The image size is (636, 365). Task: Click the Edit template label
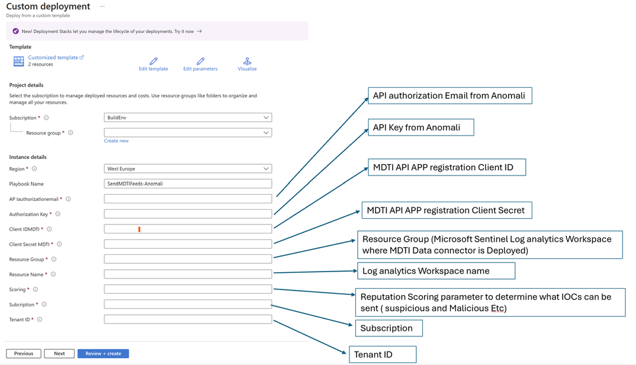coord(153,69)
